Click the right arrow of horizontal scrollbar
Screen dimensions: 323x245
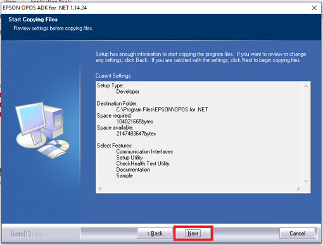[x=298, y=189]
